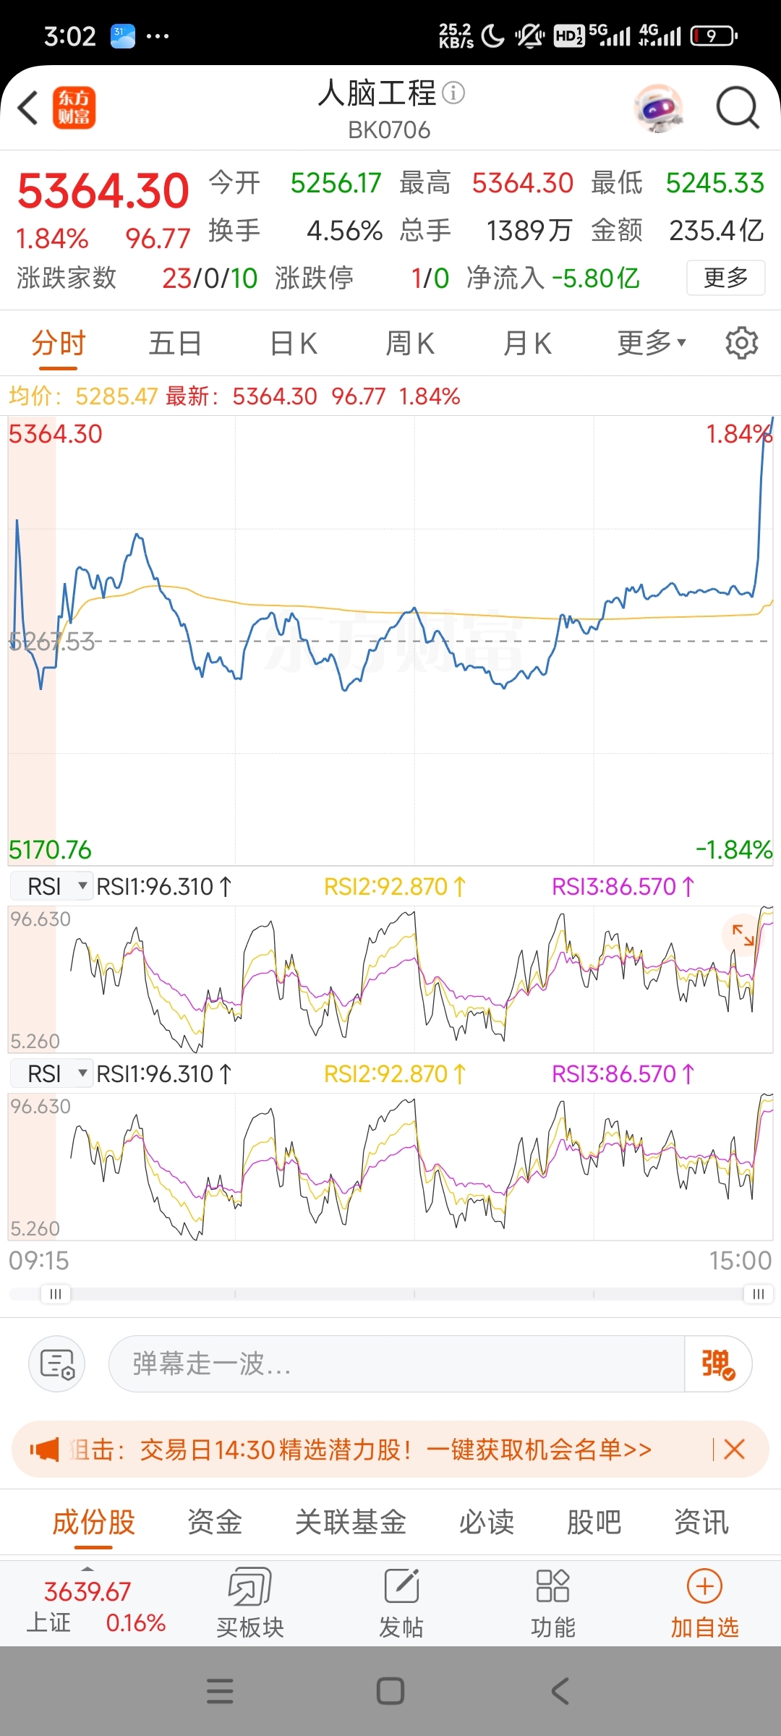Open chart settings gear icon
This screenshot has height=1736, width=781.
click(741, 343)
